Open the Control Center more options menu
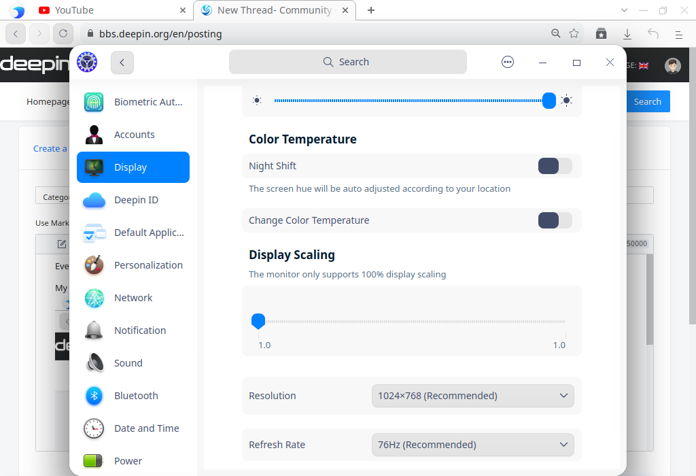This screenshot has width=696, height=476. click(507, 62)
